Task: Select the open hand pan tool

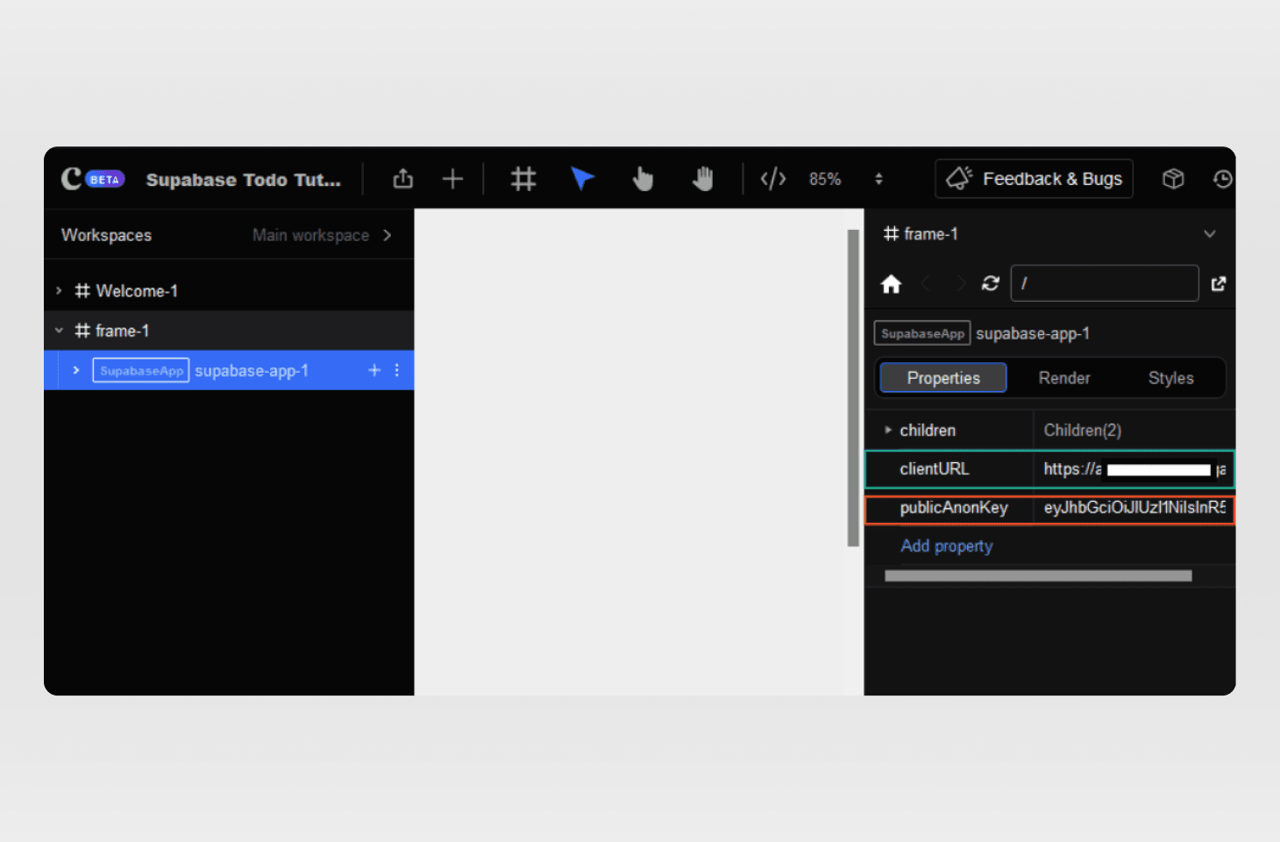Action: pos(702,179)
